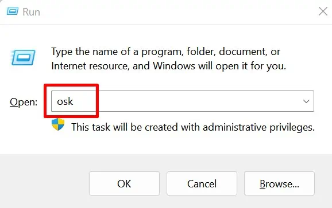332x208 pixels.
Task: Click the 'Type the name of a program' line
Action: pos(165,52)
